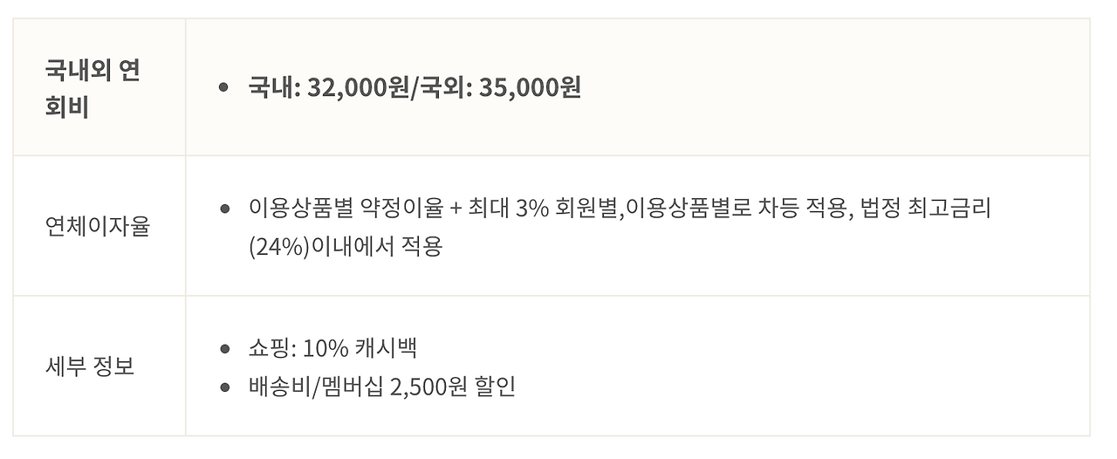
Task: Click the bullet before 이용상품별 약정이율
Action: click(x=224, y=209)
